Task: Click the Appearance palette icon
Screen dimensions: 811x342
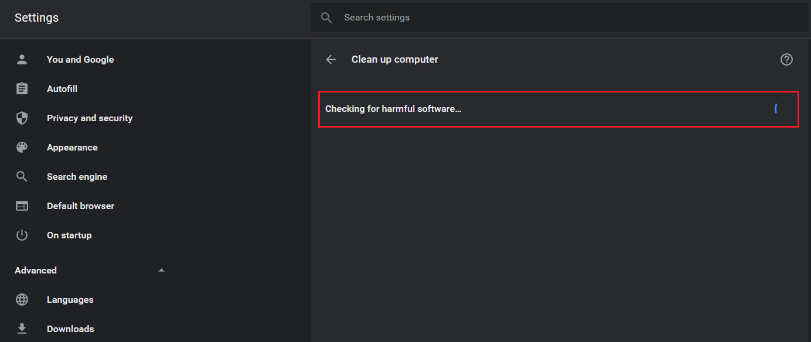Action: tap(22, 147)
